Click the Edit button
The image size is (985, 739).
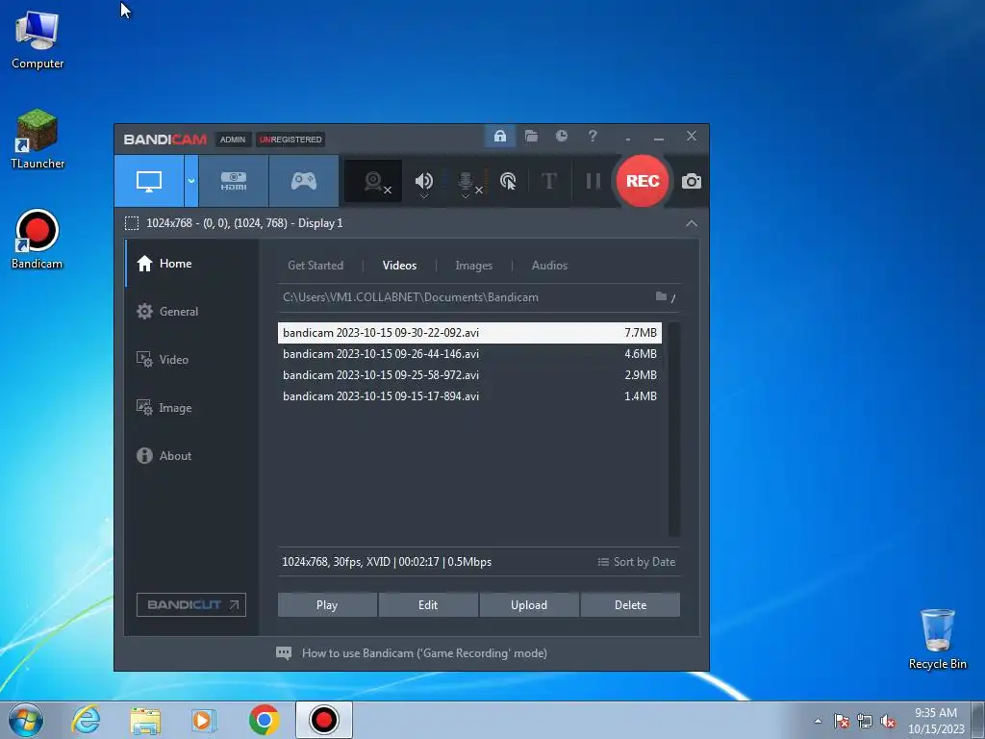pos(428,605)
